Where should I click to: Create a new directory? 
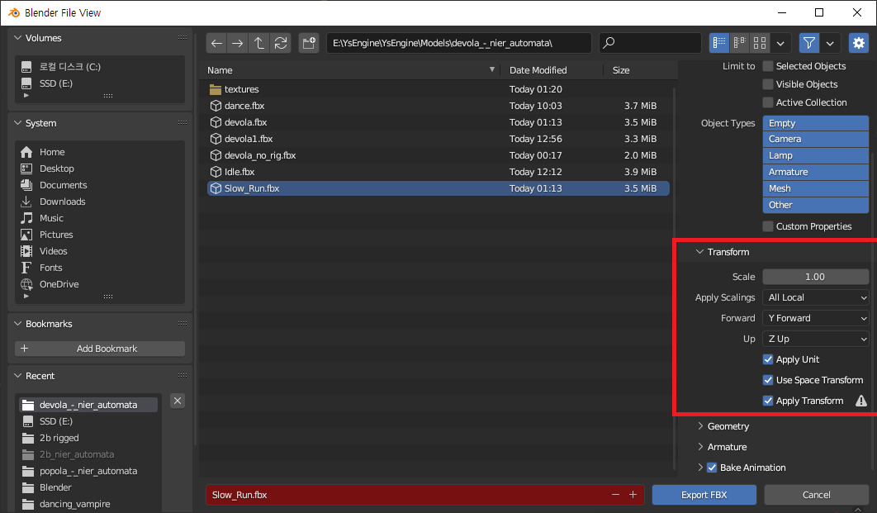309,43
